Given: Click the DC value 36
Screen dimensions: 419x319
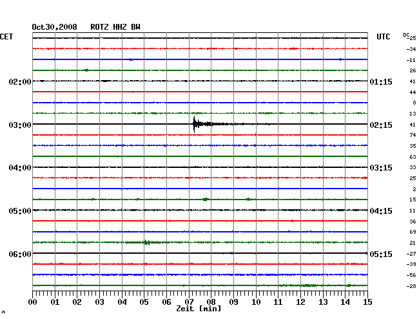Looking at the screenshot, I should point(413,221).
